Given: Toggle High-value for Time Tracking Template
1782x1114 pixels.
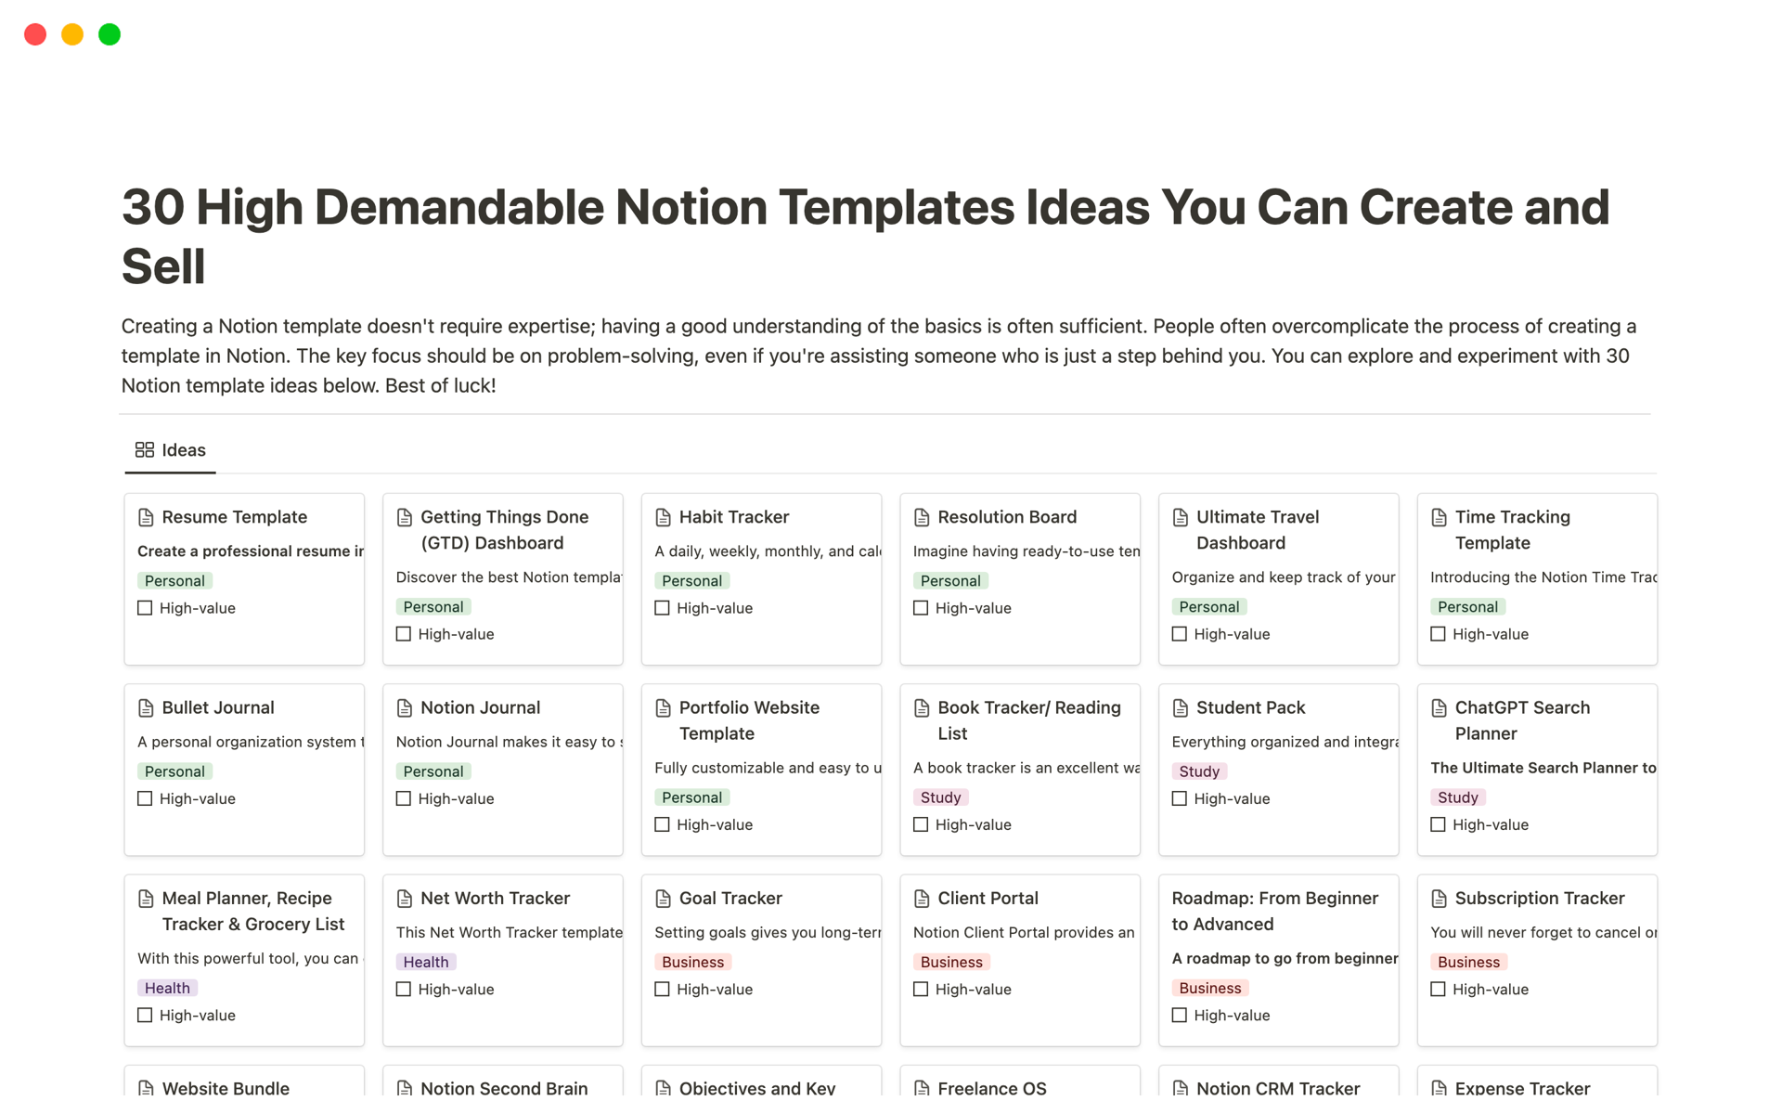Looking at the screenshot, I should tap(1438, 634).
